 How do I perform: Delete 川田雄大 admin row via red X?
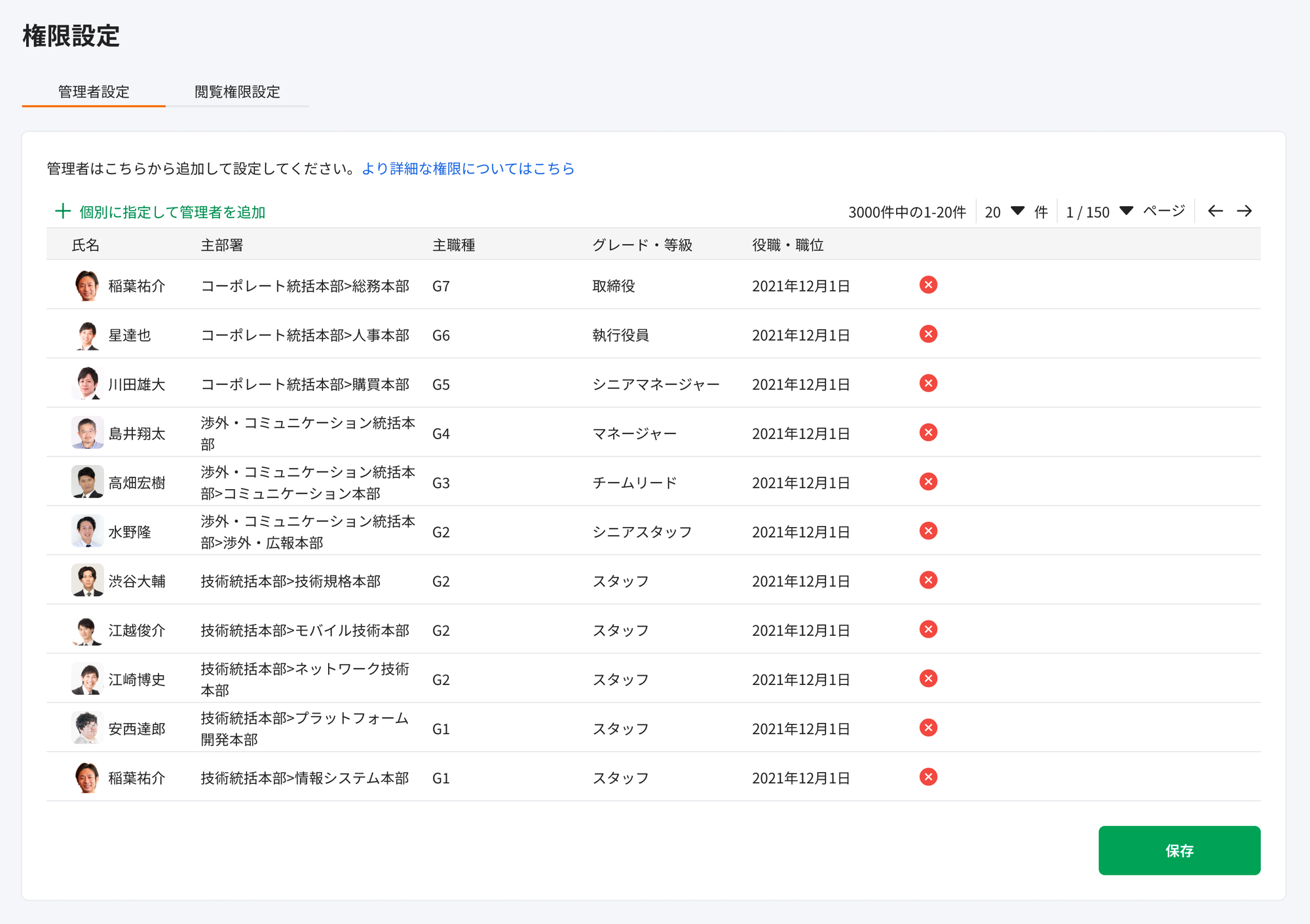(928, 383)
